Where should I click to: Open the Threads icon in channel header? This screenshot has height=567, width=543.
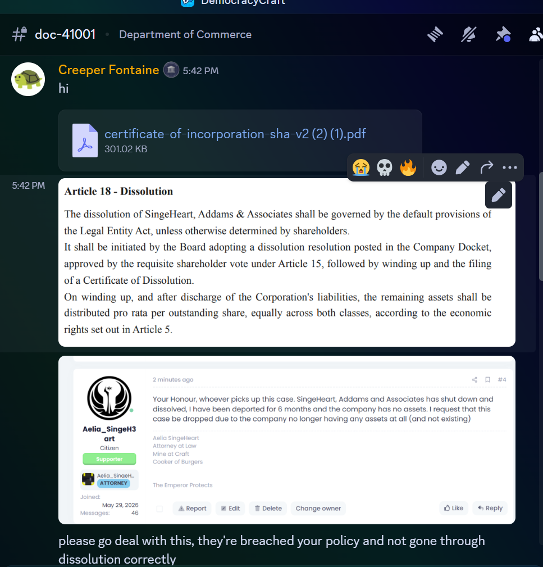[435, 34]
